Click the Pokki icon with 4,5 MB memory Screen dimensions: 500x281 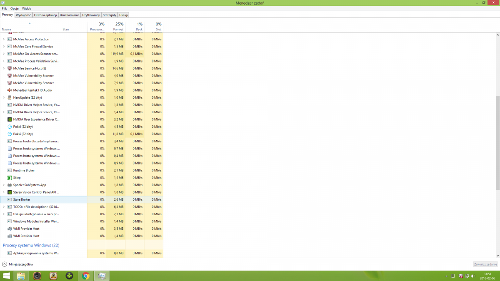click(10, 127)
